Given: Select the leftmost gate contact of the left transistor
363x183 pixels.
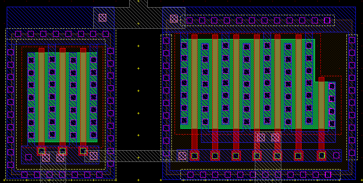Looking at the screenshot, I should (41, 151).
